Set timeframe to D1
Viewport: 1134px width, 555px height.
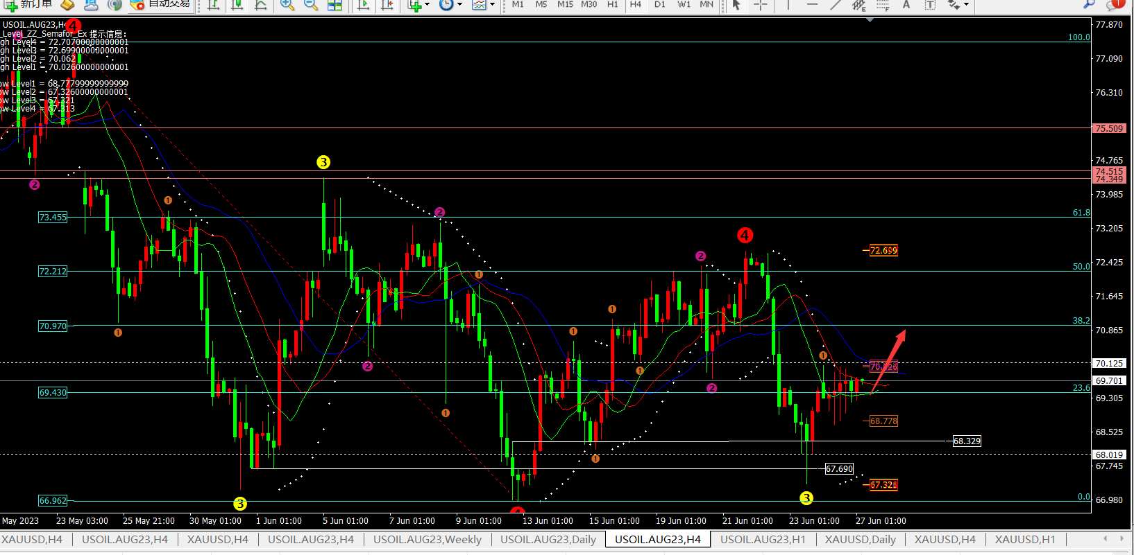point(659,4)
